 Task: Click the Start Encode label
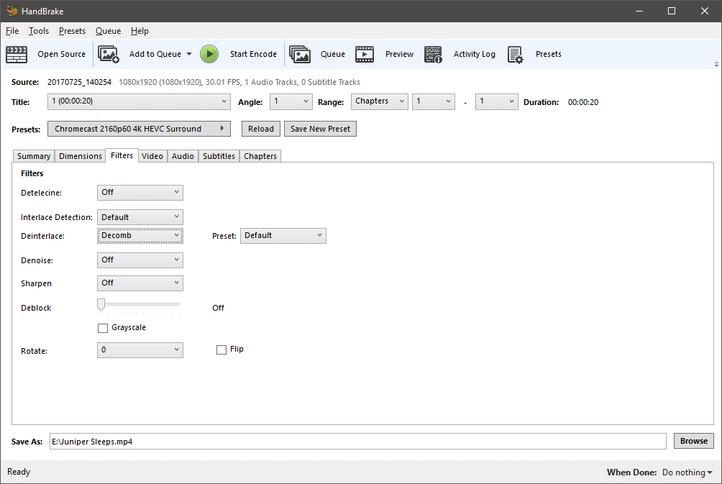click(x=253, y=55)
